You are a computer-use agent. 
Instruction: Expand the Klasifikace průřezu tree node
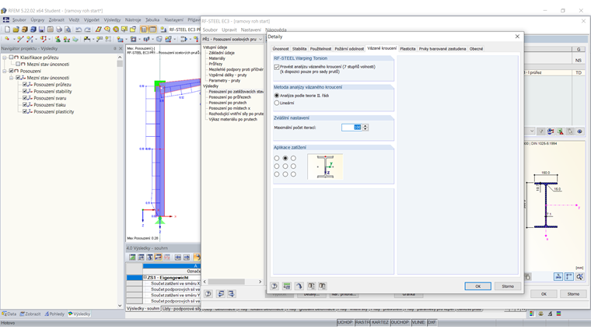(5, 58)
